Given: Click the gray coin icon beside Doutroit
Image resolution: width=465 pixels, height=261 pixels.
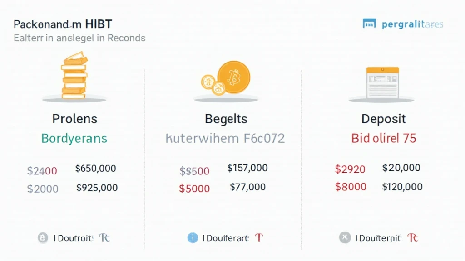Looking at the screenshot, I should [x=43, y=238].
